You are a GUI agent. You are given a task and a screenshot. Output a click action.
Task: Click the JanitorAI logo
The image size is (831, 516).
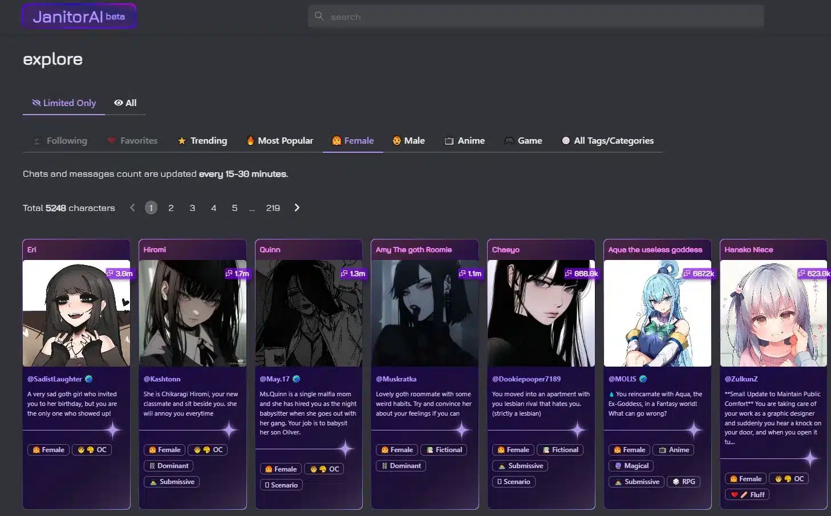pos(78,16)
